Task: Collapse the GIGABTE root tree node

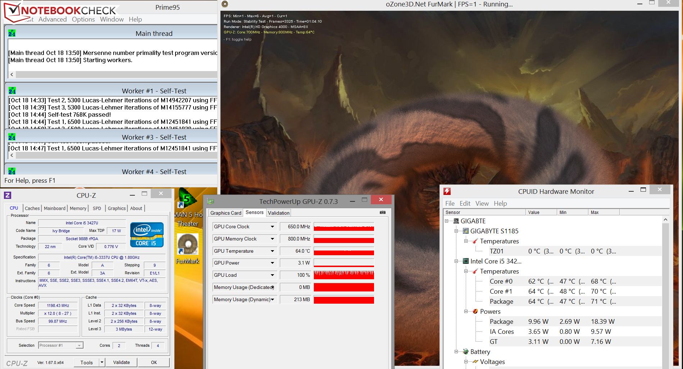Action: pos(446,221)
